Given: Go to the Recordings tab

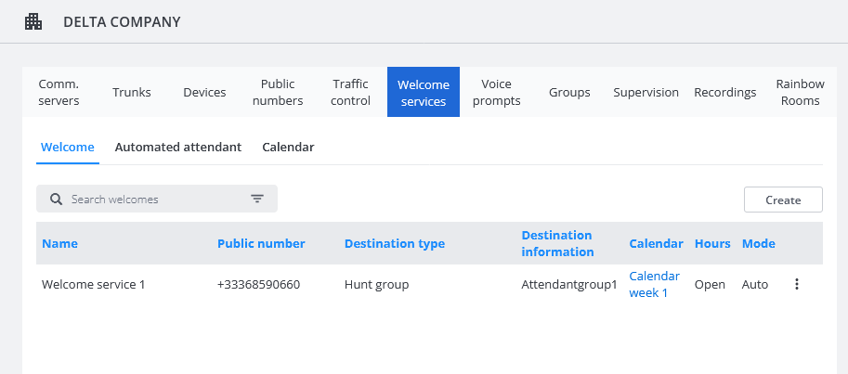Looking at the screenshot, I should click(x=724, y=92).
